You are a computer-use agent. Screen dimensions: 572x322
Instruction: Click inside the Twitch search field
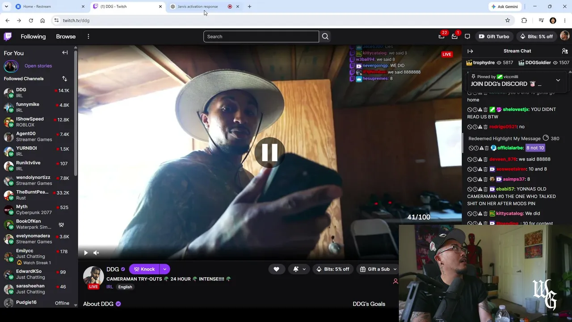[x=261, y=37]
